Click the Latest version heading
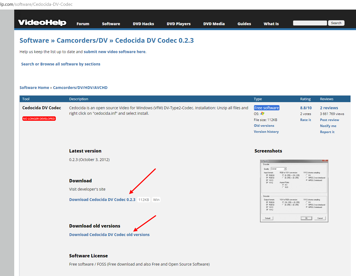 click(85, 151)
